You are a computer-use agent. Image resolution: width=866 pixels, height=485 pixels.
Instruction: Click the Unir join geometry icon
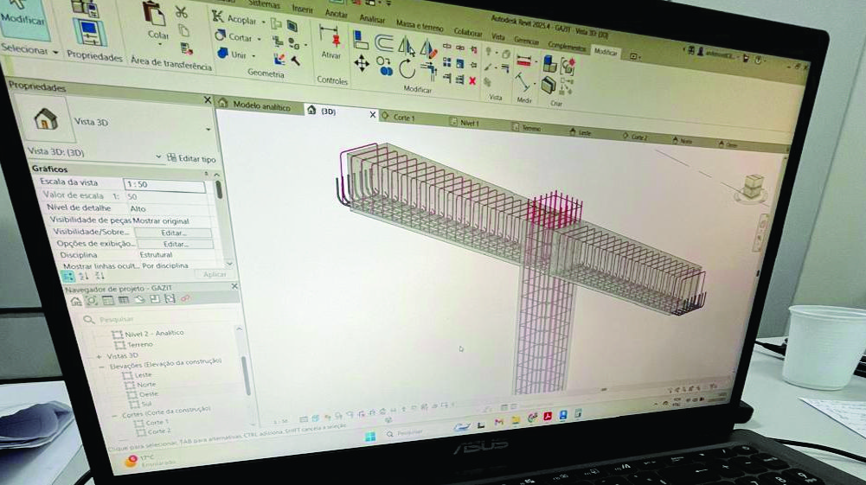pos(222,53)
